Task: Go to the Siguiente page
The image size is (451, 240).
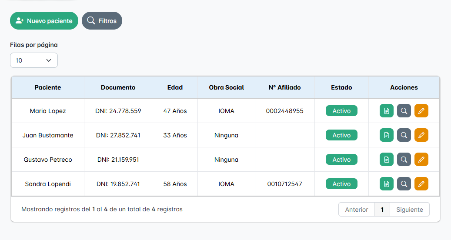Action: click(409, 210)
